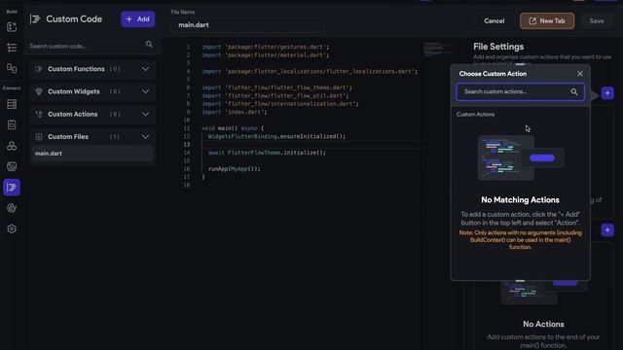The image size is (623, 350).
Task: Click import line for internationalization.dart
Action: 280,104
